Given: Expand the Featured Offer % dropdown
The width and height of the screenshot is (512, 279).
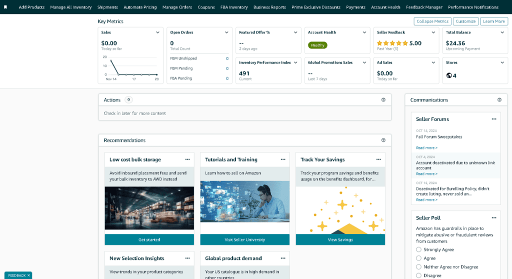Looking at the screenshot, I should pos(295,32).
